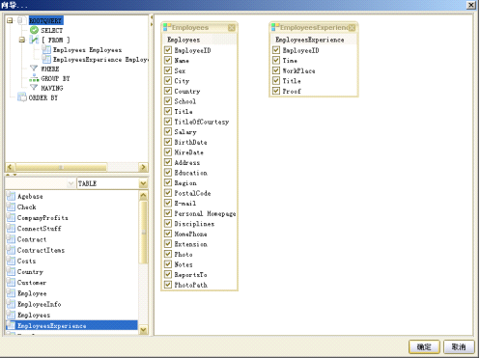This screenshot has width=480, height=358.
Task: Close the Employees table box
Action: pyautogui.click(x=231, y=28)
